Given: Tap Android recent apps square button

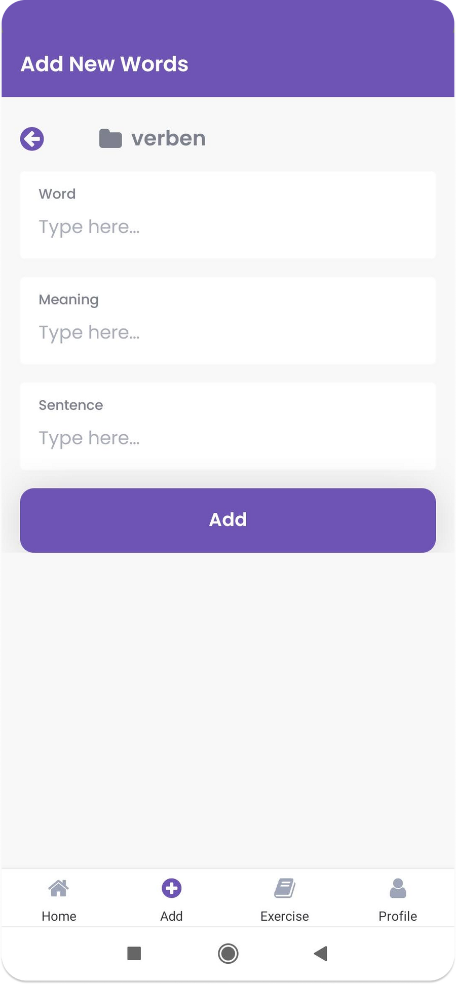Looking at the screenshot, I should (134, 953).
